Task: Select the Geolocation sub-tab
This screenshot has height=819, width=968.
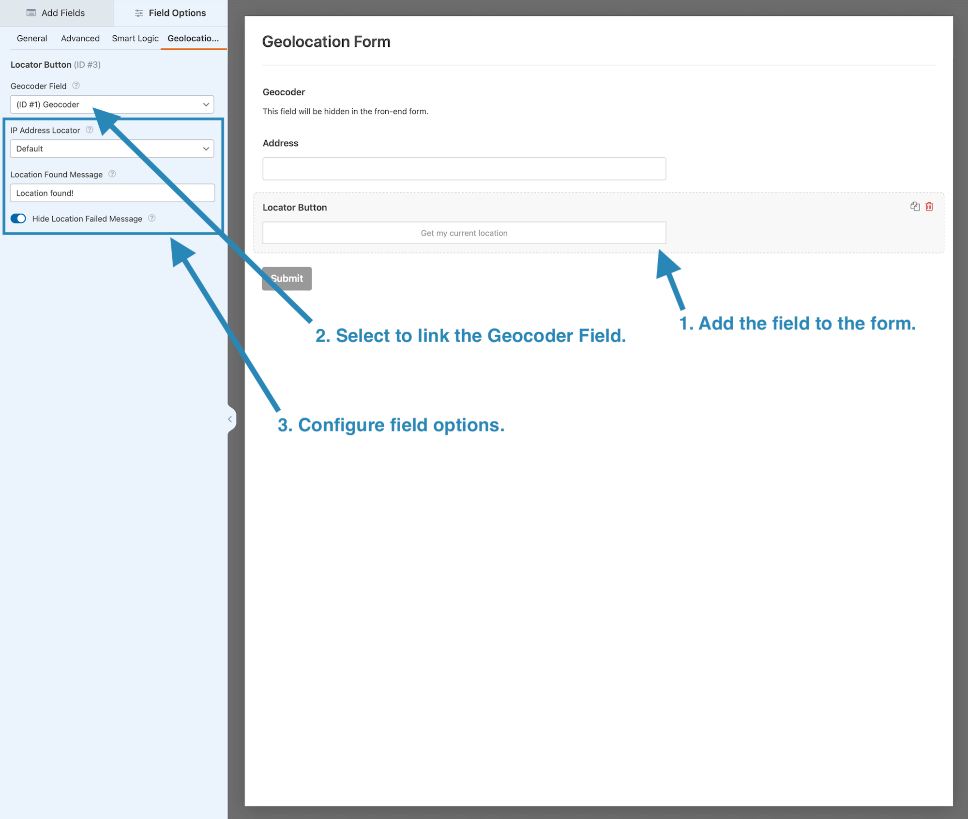Action: point(193,38)
